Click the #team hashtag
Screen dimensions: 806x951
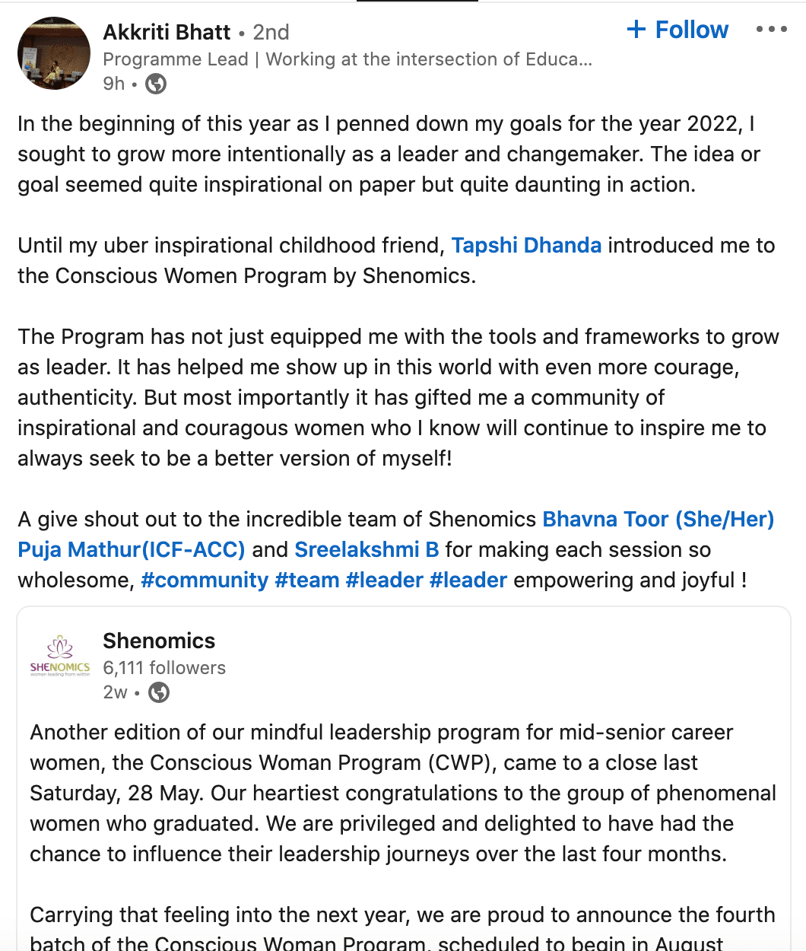307,580
